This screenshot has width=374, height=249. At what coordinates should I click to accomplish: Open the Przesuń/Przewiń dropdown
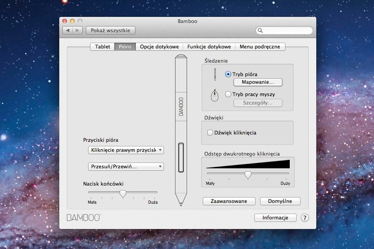point(126,166)
